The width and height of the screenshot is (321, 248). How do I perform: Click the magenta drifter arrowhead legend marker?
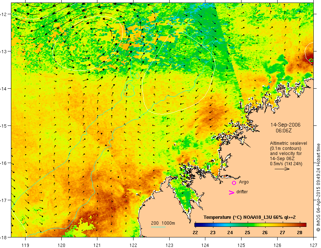click(x=232, y=192)
